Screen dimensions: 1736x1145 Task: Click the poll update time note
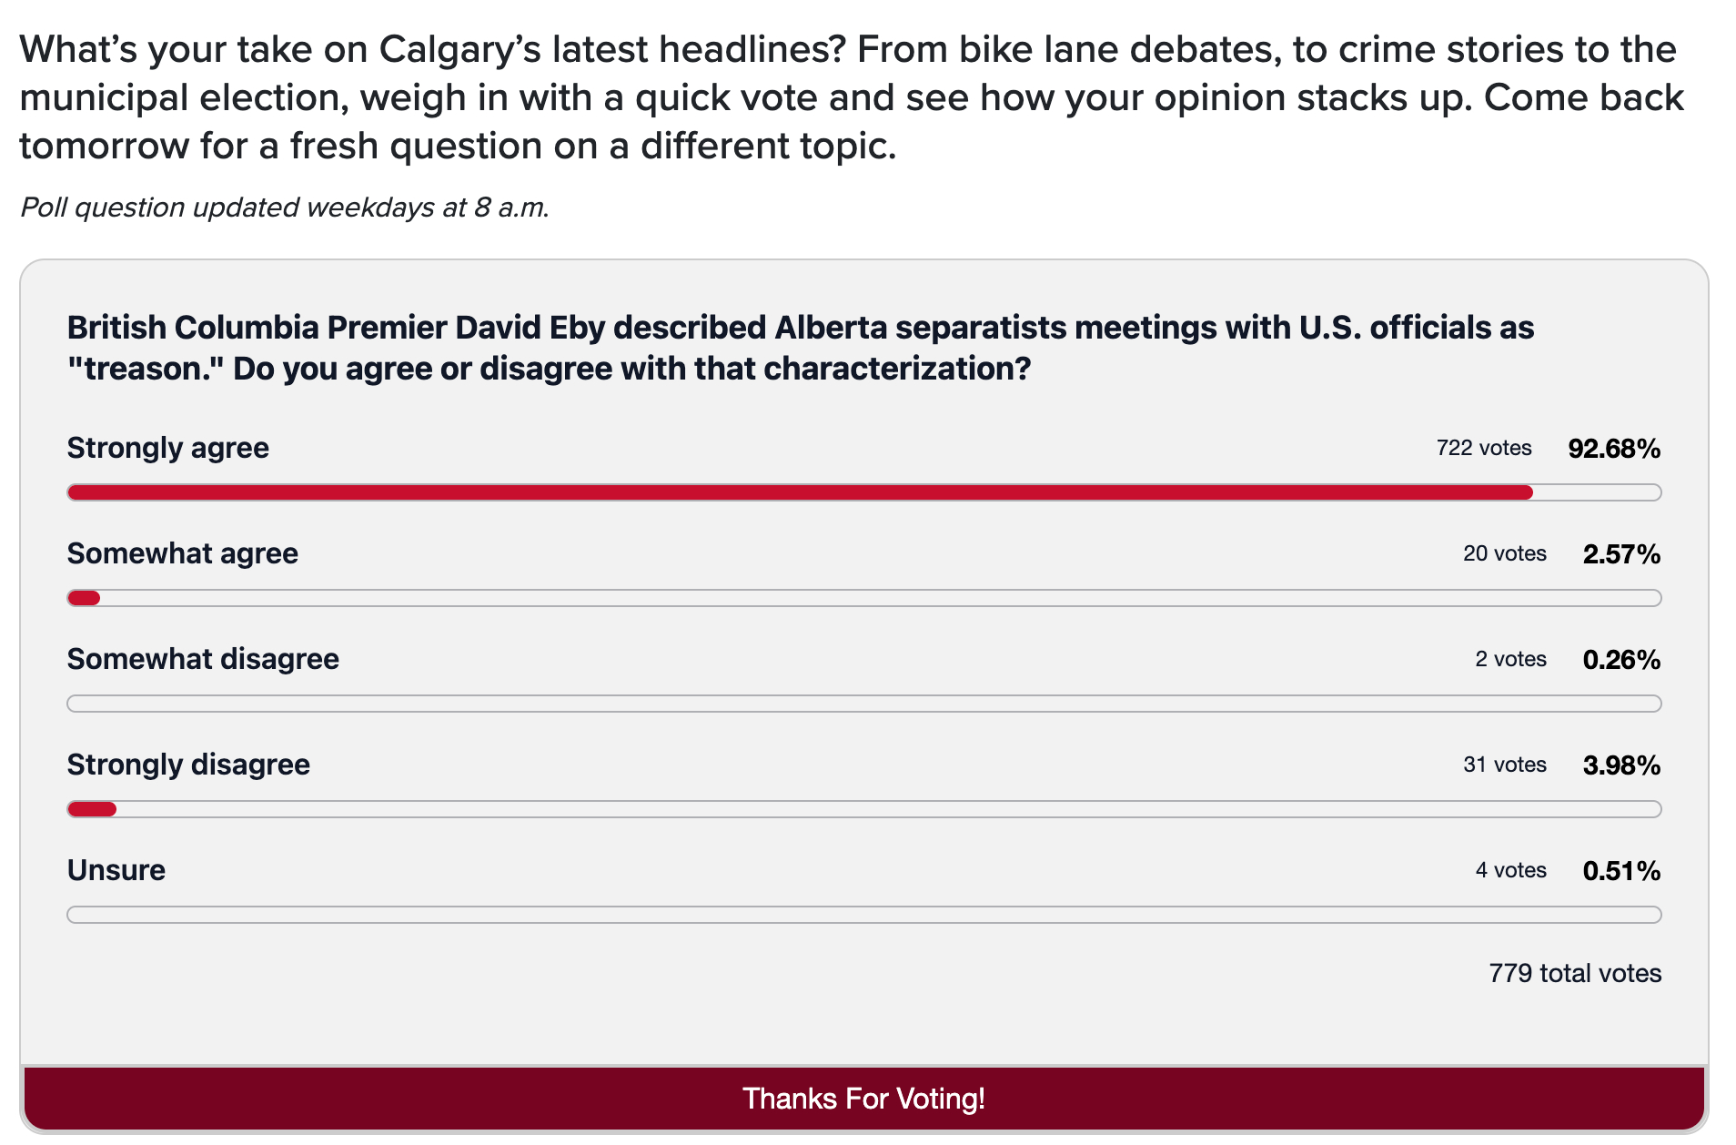pyautogui.click(x=285, y=208)
